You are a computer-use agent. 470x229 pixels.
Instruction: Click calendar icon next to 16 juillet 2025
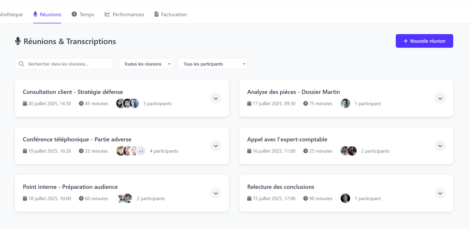(x=249, y=151)
